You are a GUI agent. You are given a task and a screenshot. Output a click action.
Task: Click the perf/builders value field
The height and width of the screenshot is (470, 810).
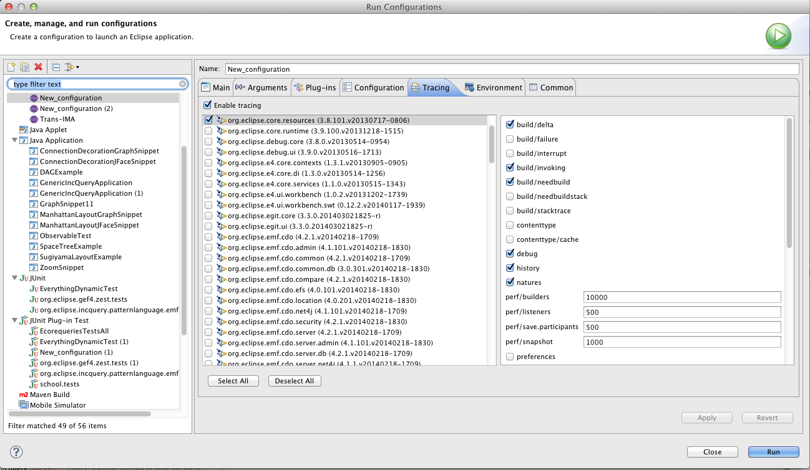pyautogui.click(x=681, y=297)
